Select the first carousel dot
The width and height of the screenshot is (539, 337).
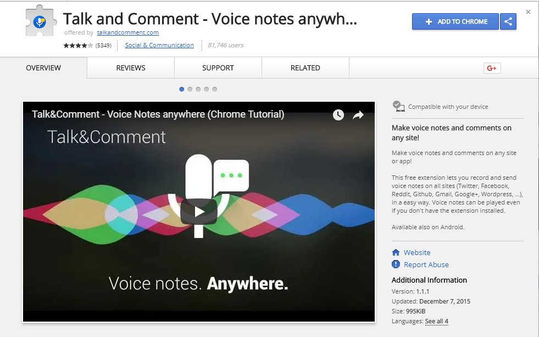click(x=181, y=89)
